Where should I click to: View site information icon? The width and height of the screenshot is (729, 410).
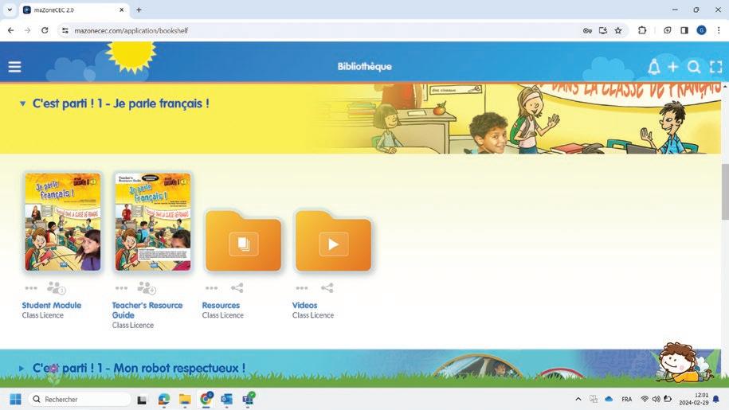click(x=65, y=30)
